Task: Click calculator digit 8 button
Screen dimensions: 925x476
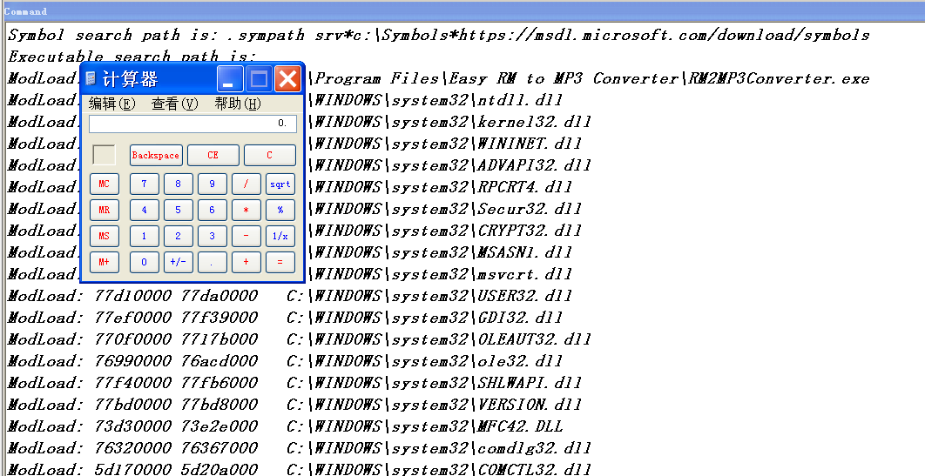Action: (x=179, y=184)
